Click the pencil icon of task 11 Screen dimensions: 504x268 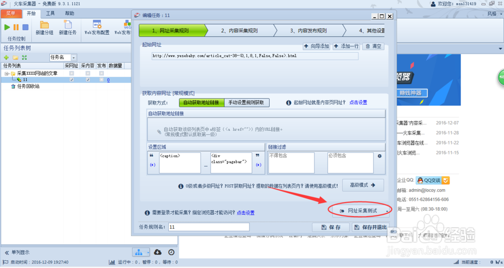19,79
